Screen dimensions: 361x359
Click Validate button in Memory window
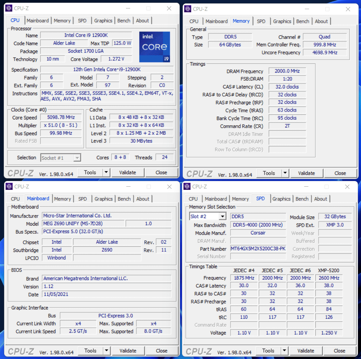pos(306,173)
